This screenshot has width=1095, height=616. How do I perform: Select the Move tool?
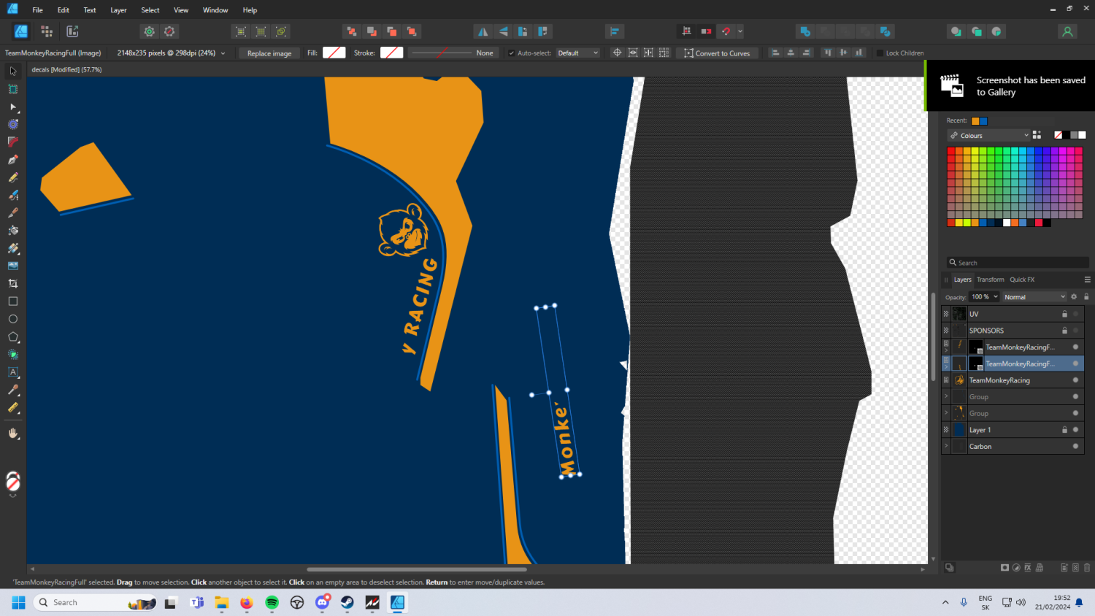(12, 70)
